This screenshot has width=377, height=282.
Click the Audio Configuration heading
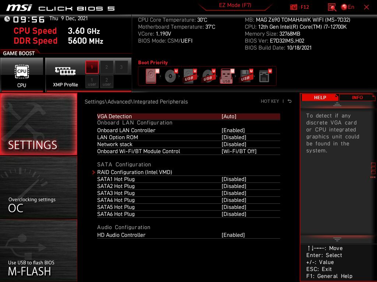pos(124,227)
